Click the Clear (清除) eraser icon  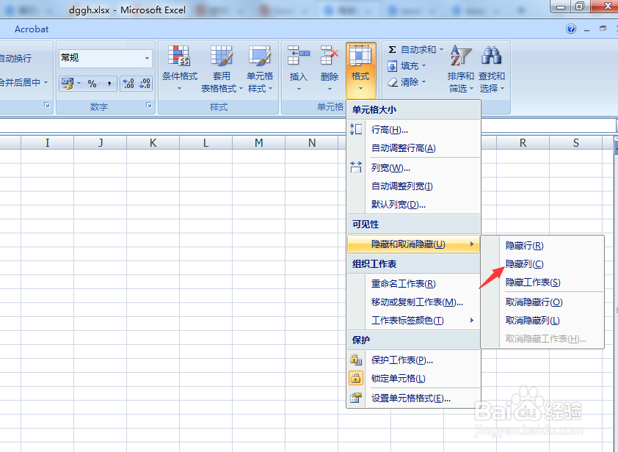pyautogui.click(x=393, y=82)
